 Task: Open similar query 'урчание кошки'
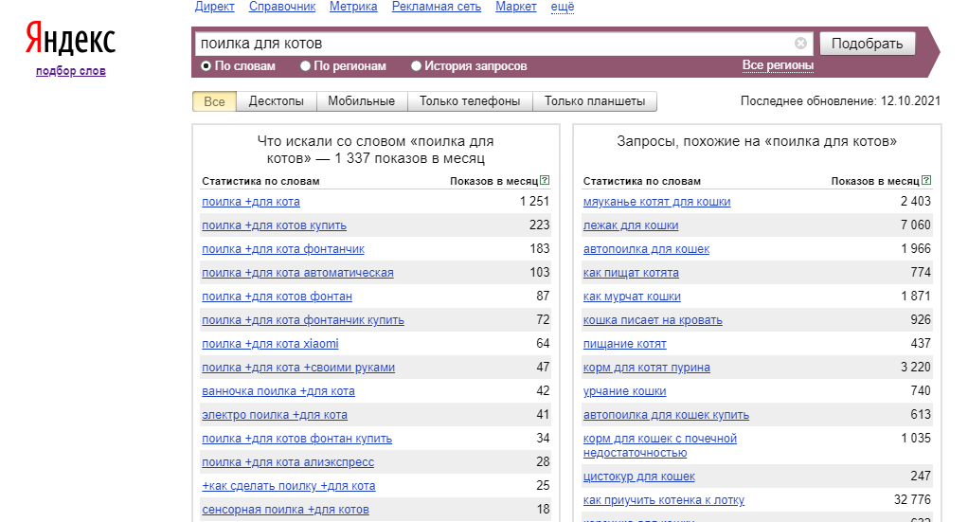click(x=625, y=391)
